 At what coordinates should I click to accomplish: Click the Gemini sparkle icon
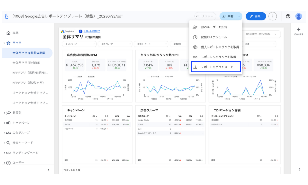click(x=298, y=29)
